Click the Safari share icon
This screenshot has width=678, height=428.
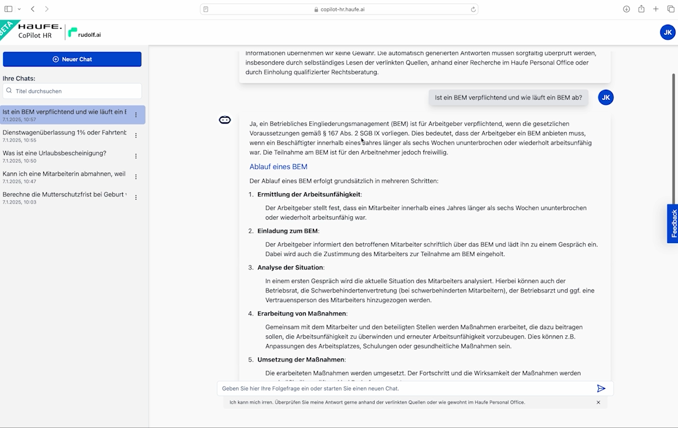coord(641,8)
